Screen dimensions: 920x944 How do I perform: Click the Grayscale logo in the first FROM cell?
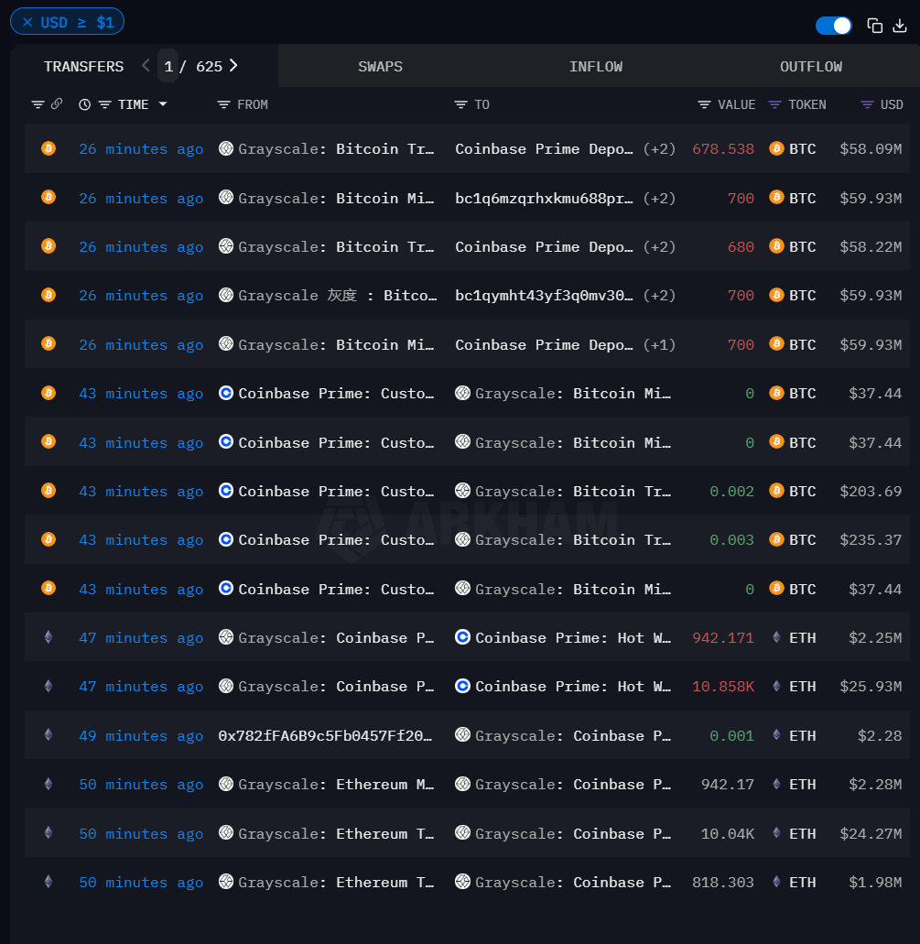pyautogui.click(x=225, y=147)
